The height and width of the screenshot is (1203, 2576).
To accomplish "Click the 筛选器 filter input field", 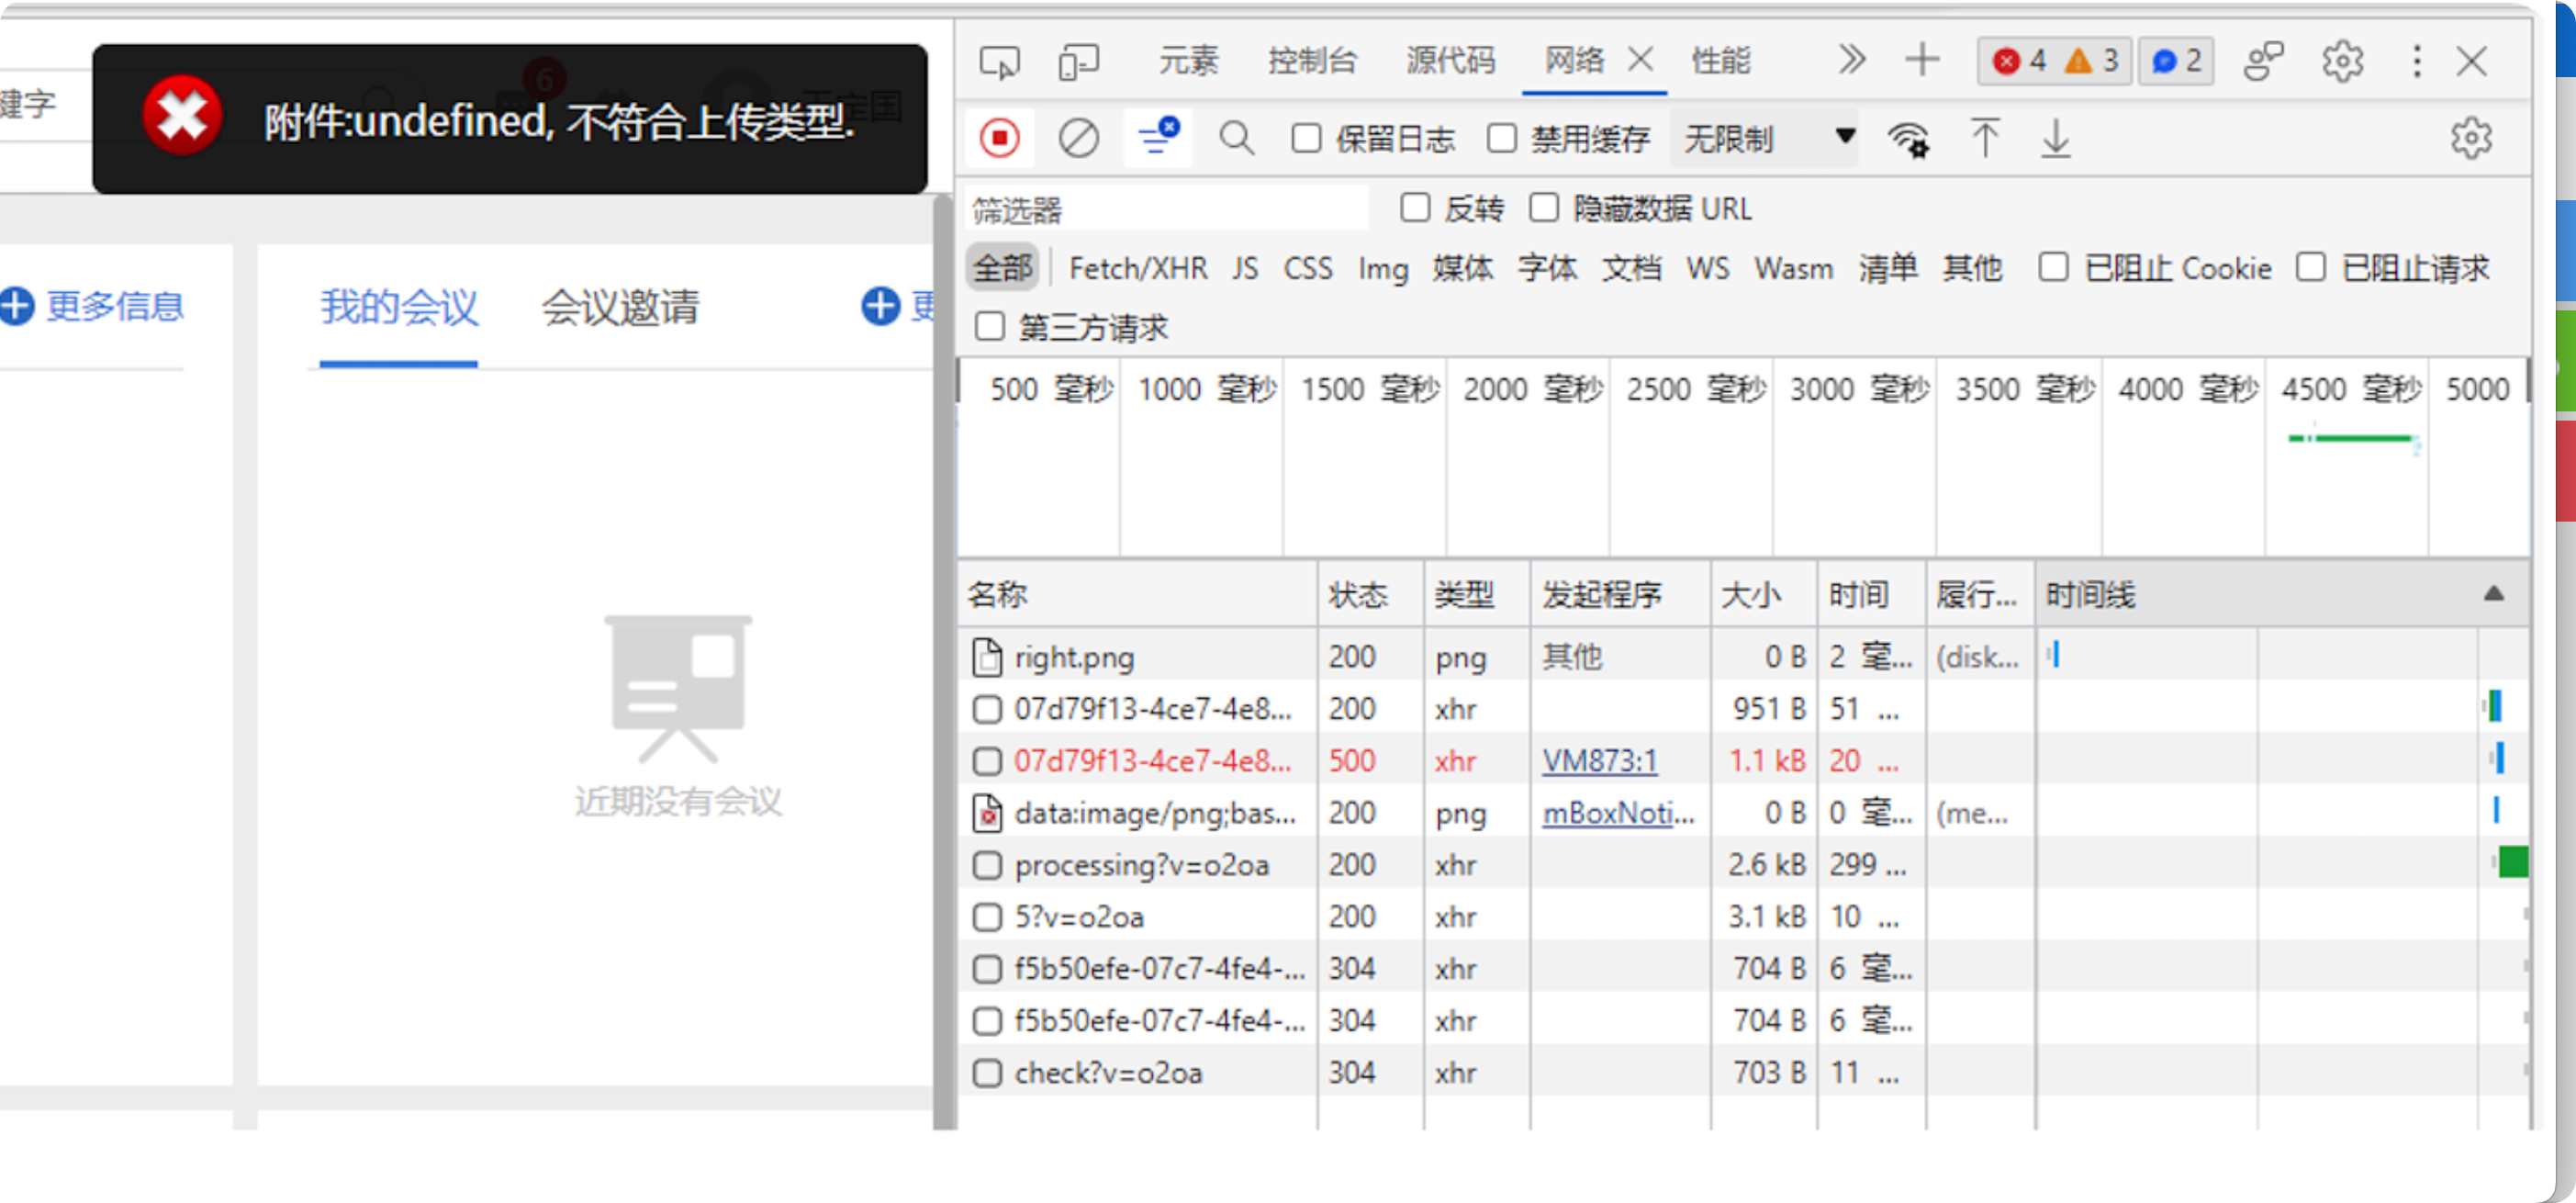I will tap(1166, 209).
